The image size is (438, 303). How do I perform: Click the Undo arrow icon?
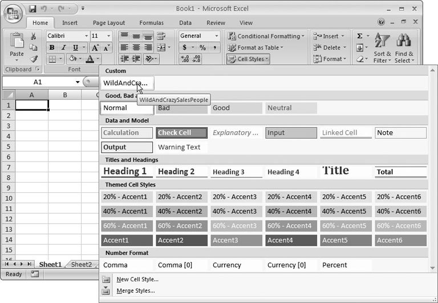pyautogui.click(x=43, y=9)
